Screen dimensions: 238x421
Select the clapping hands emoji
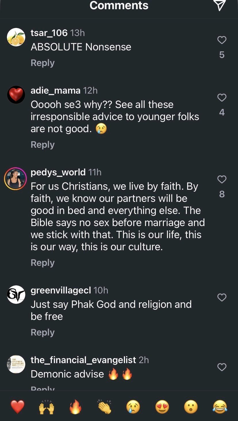104,407
